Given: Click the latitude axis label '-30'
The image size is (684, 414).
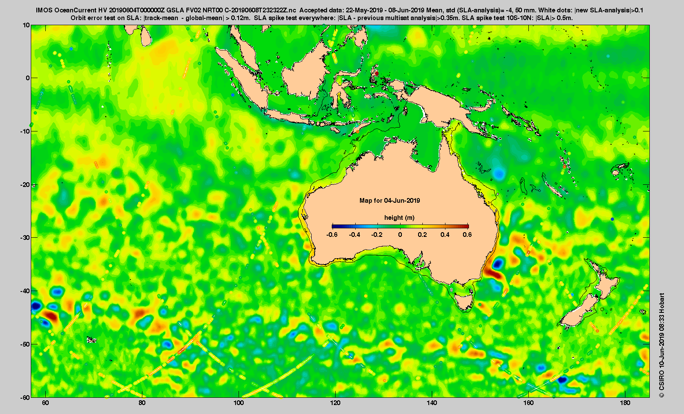Looking at the screenshot, I should point(26,237).
